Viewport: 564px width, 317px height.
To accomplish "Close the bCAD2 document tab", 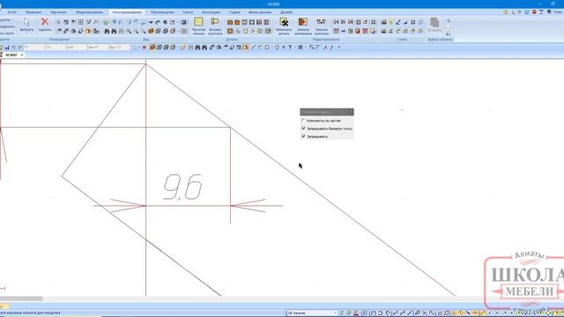I will point(22,55).
